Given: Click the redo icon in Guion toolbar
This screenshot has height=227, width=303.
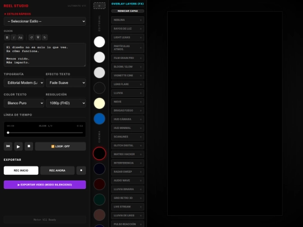Looking at the screenshot, I should tap(45, 38).
